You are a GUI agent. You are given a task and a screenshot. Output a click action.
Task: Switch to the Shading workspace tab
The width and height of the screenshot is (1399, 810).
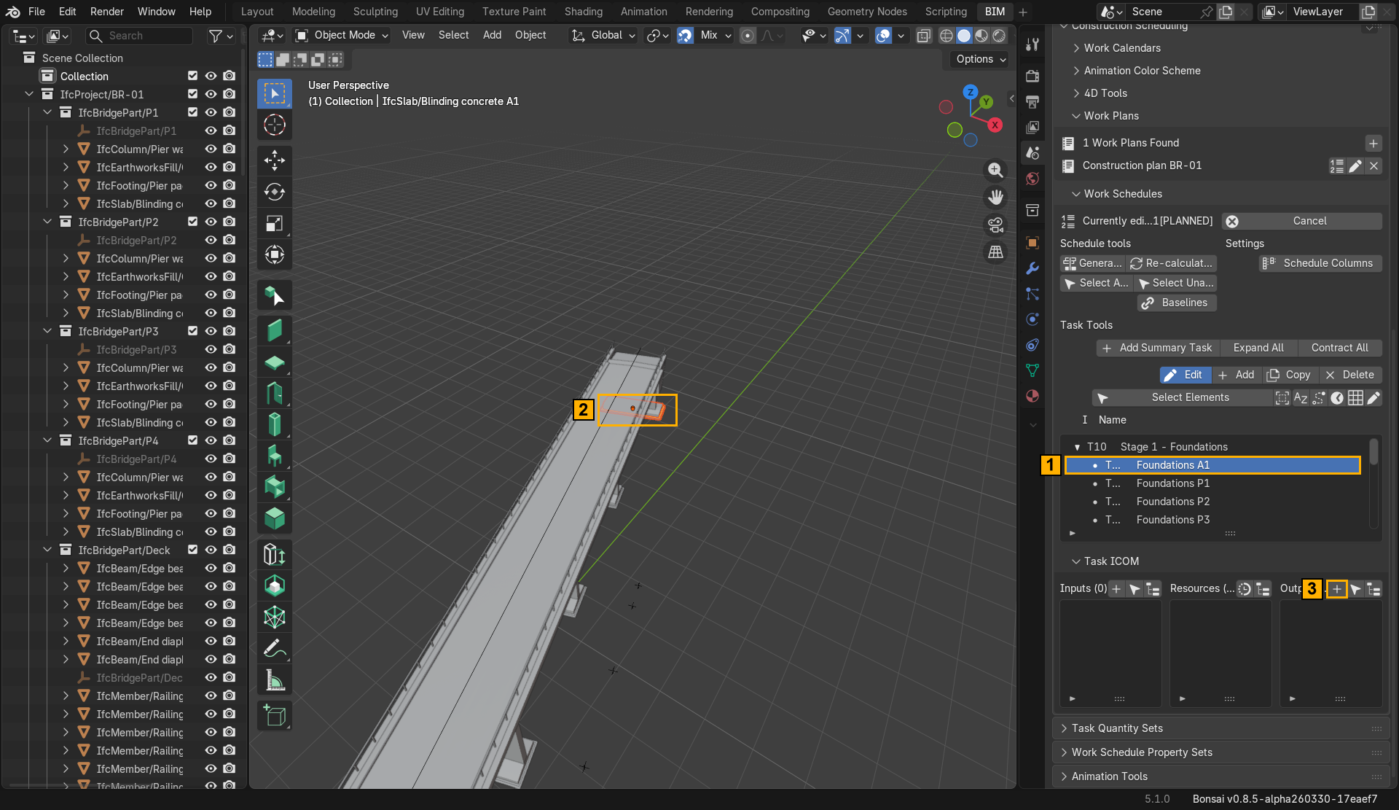[x=584, y=12]
